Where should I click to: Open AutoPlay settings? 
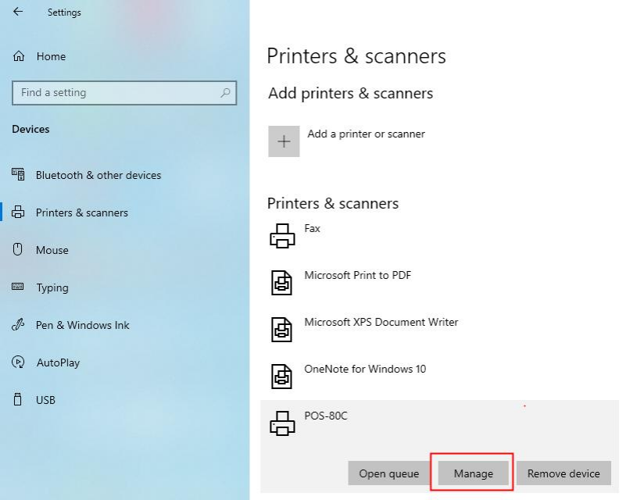pyautogui.click(x=58, y=362)
